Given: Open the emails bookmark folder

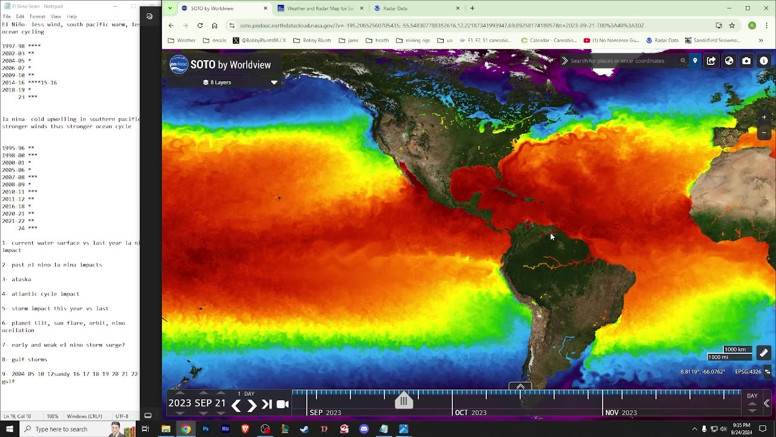Looking at the screenshot, I should click(x=215, y=41).
